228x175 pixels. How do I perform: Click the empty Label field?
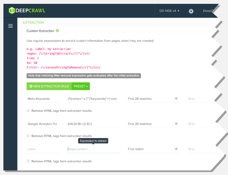[43, 149]
